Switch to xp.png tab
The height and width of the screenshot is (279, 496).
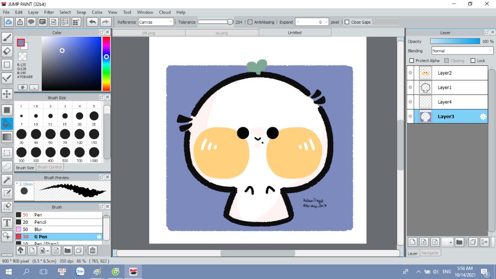pyautogui.click(x=221, y=32)
